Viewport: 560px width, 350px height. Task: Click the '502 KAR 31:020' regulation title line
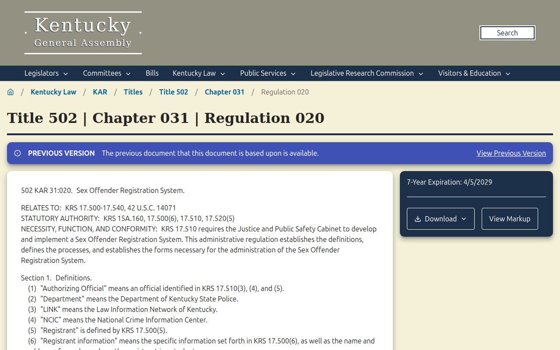(x=103, y=190)
